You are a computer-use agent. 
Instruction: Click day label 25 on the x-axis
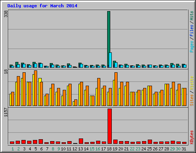coord(149,149)
